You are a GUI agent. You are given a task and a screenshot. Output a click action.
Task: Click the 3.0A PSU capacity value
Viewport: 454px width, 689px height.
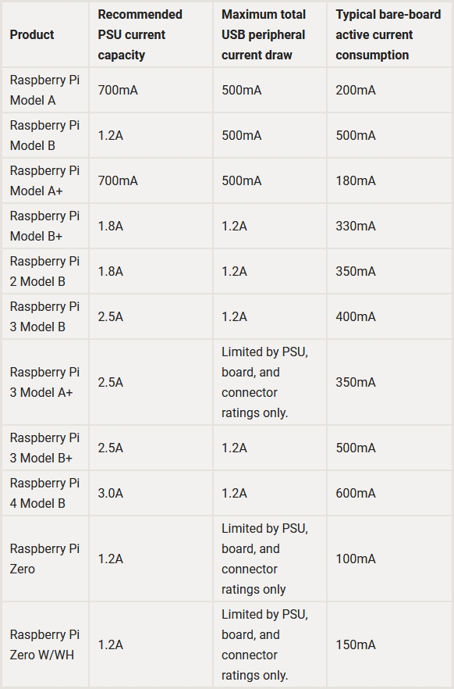[111, 493]
